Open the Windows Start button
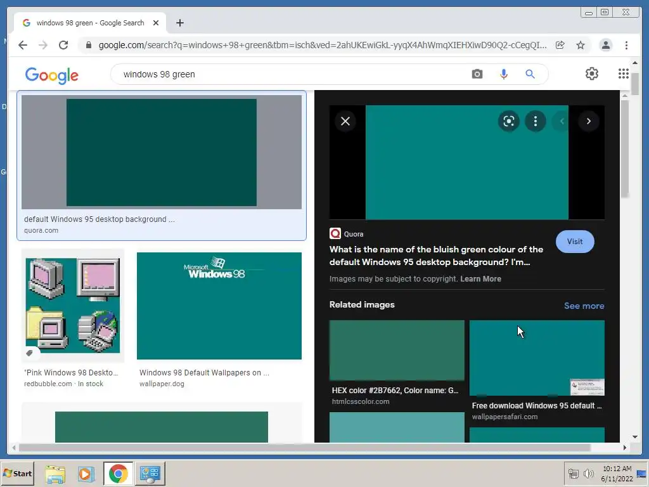 coord(17,473)
